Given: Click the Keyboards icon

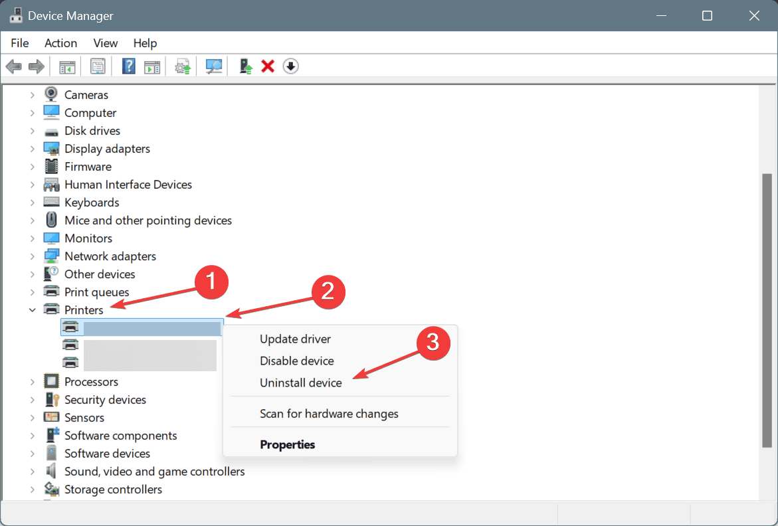Looking at the screenshot, I should (51, 202).
